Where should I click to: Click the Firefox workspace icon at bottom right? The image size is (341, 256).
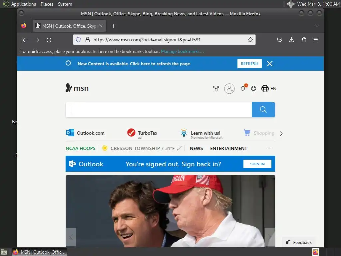[315, 252]
